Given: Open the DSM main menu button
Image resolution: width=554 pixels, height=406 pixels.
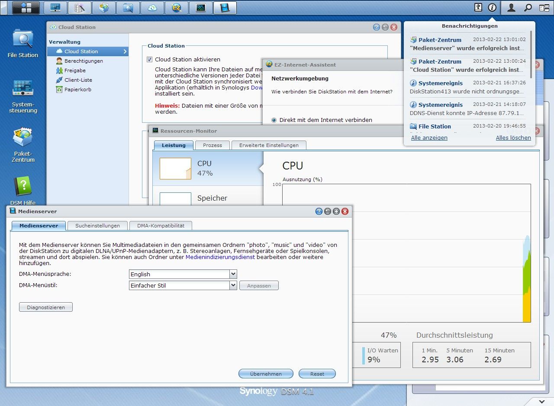Looking at the screenshot, I should click(26, 7).
